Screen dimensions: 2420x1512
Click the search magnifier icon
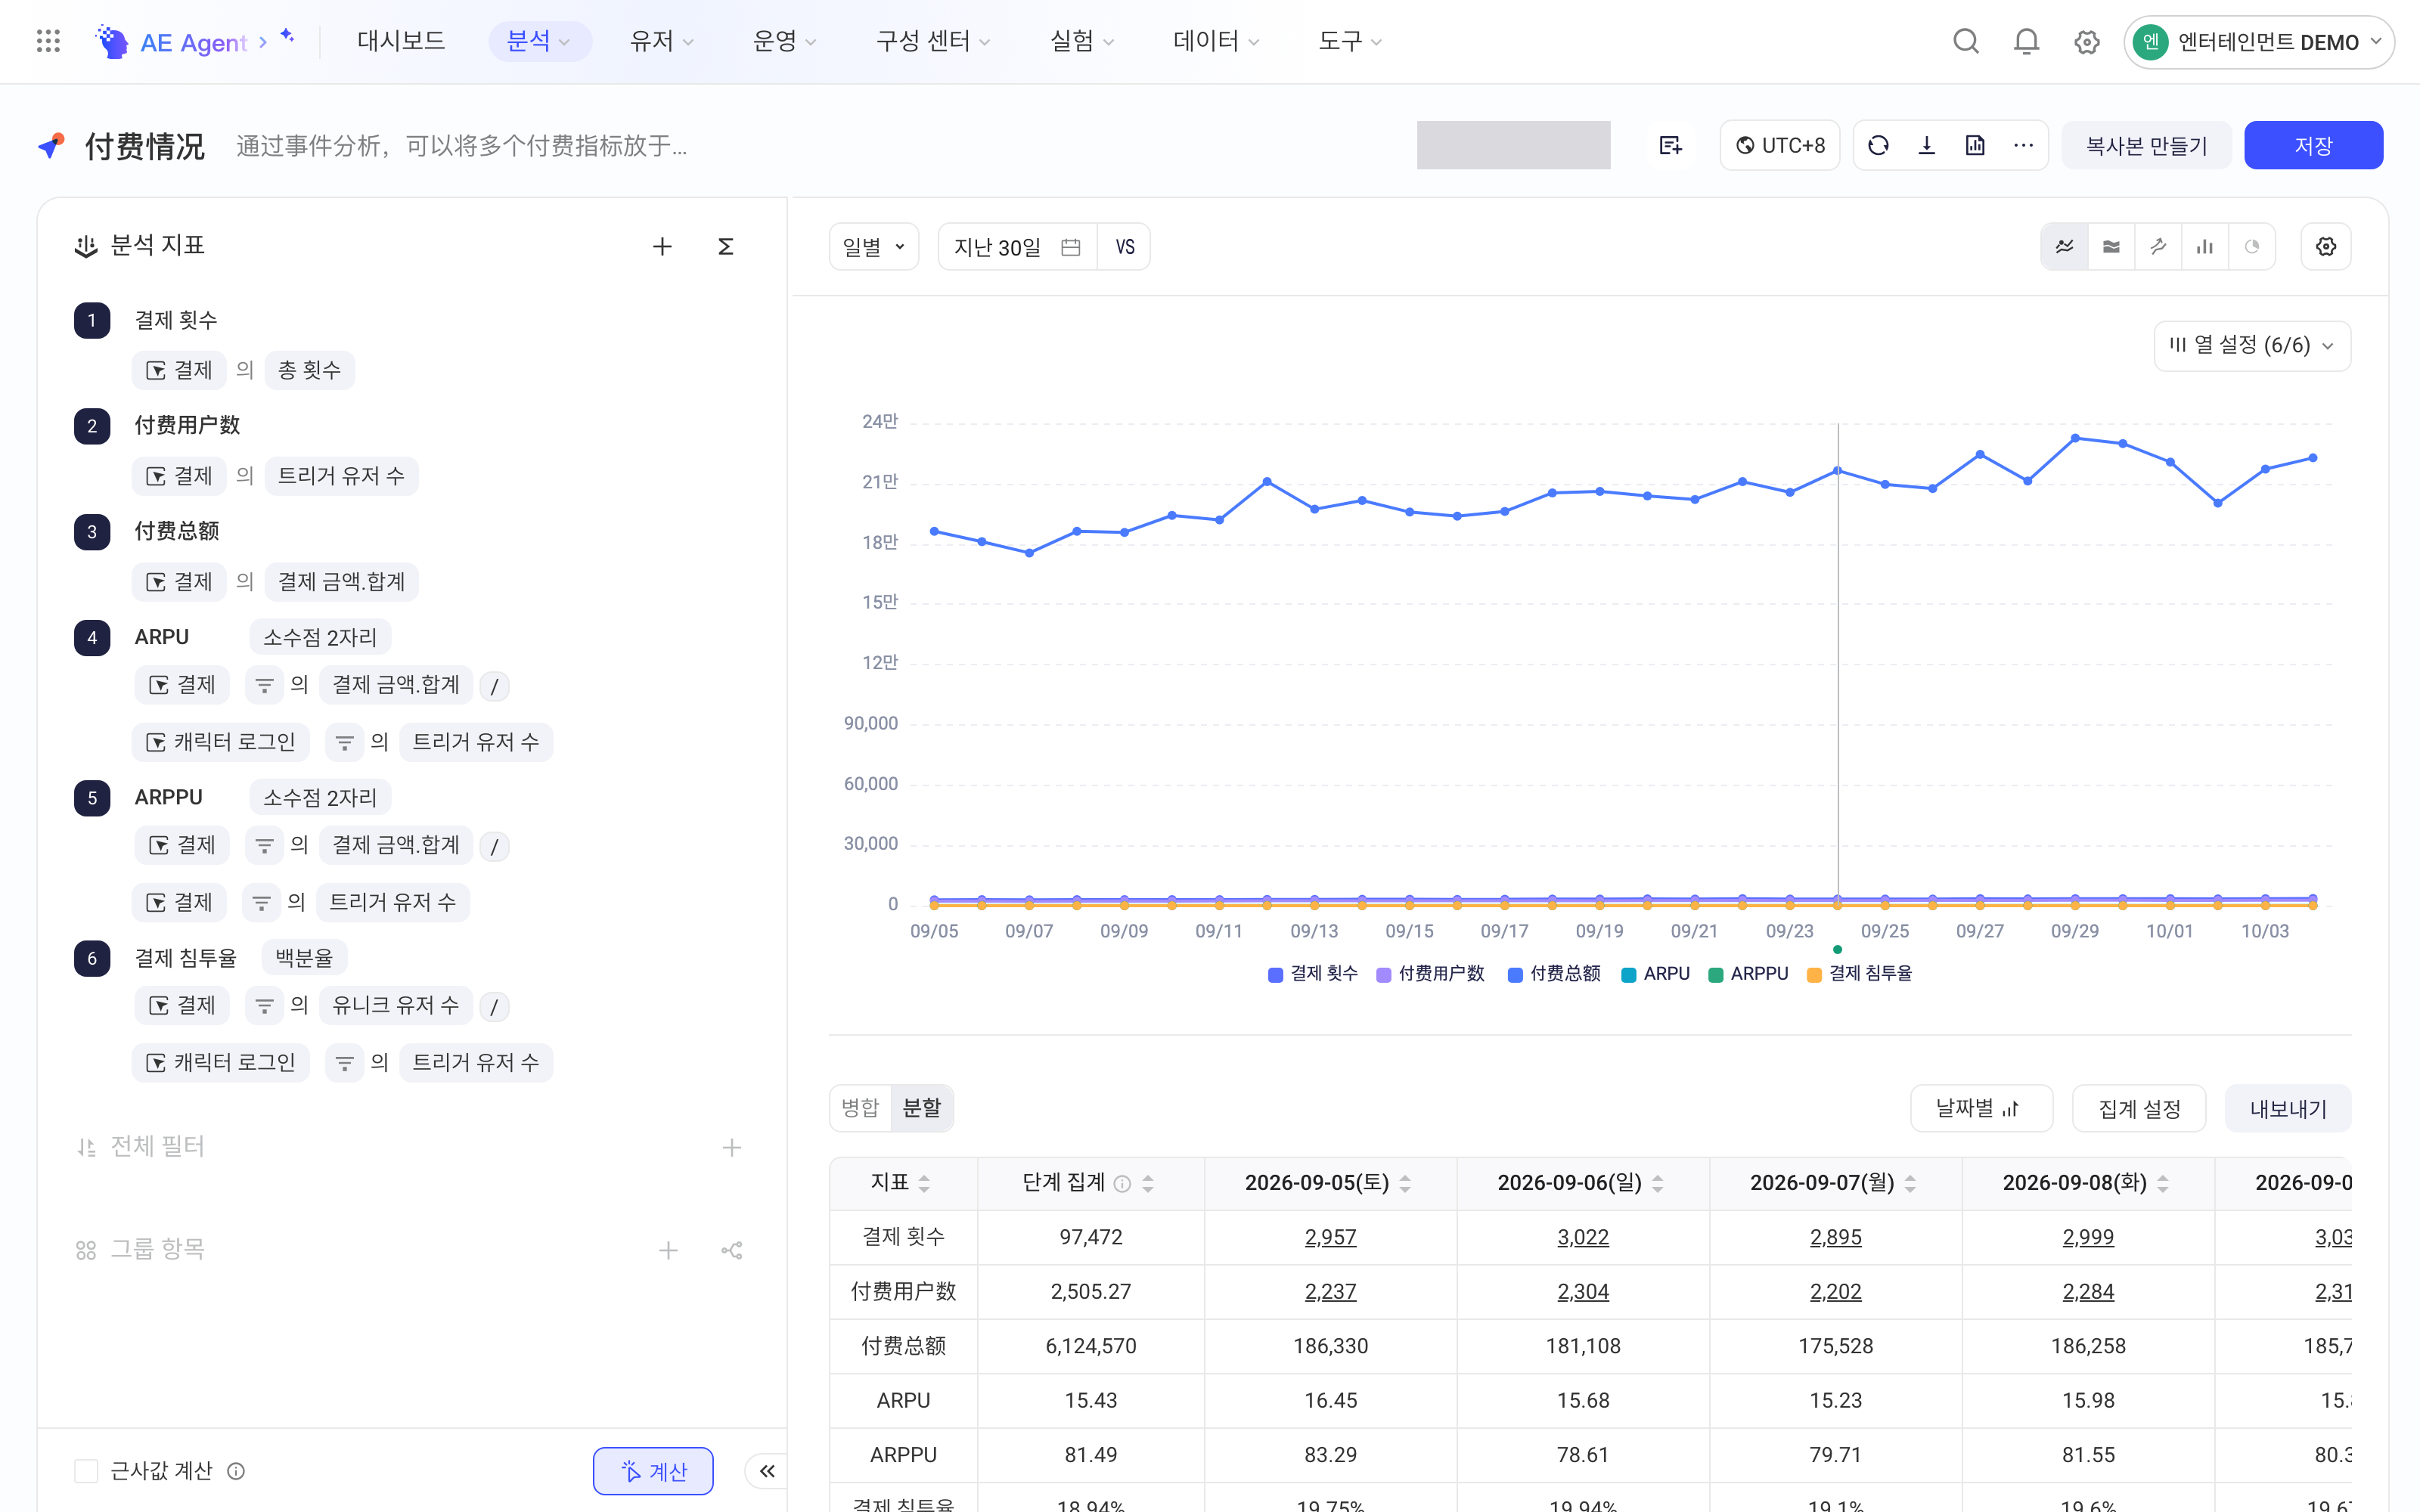click(1965, 41)
